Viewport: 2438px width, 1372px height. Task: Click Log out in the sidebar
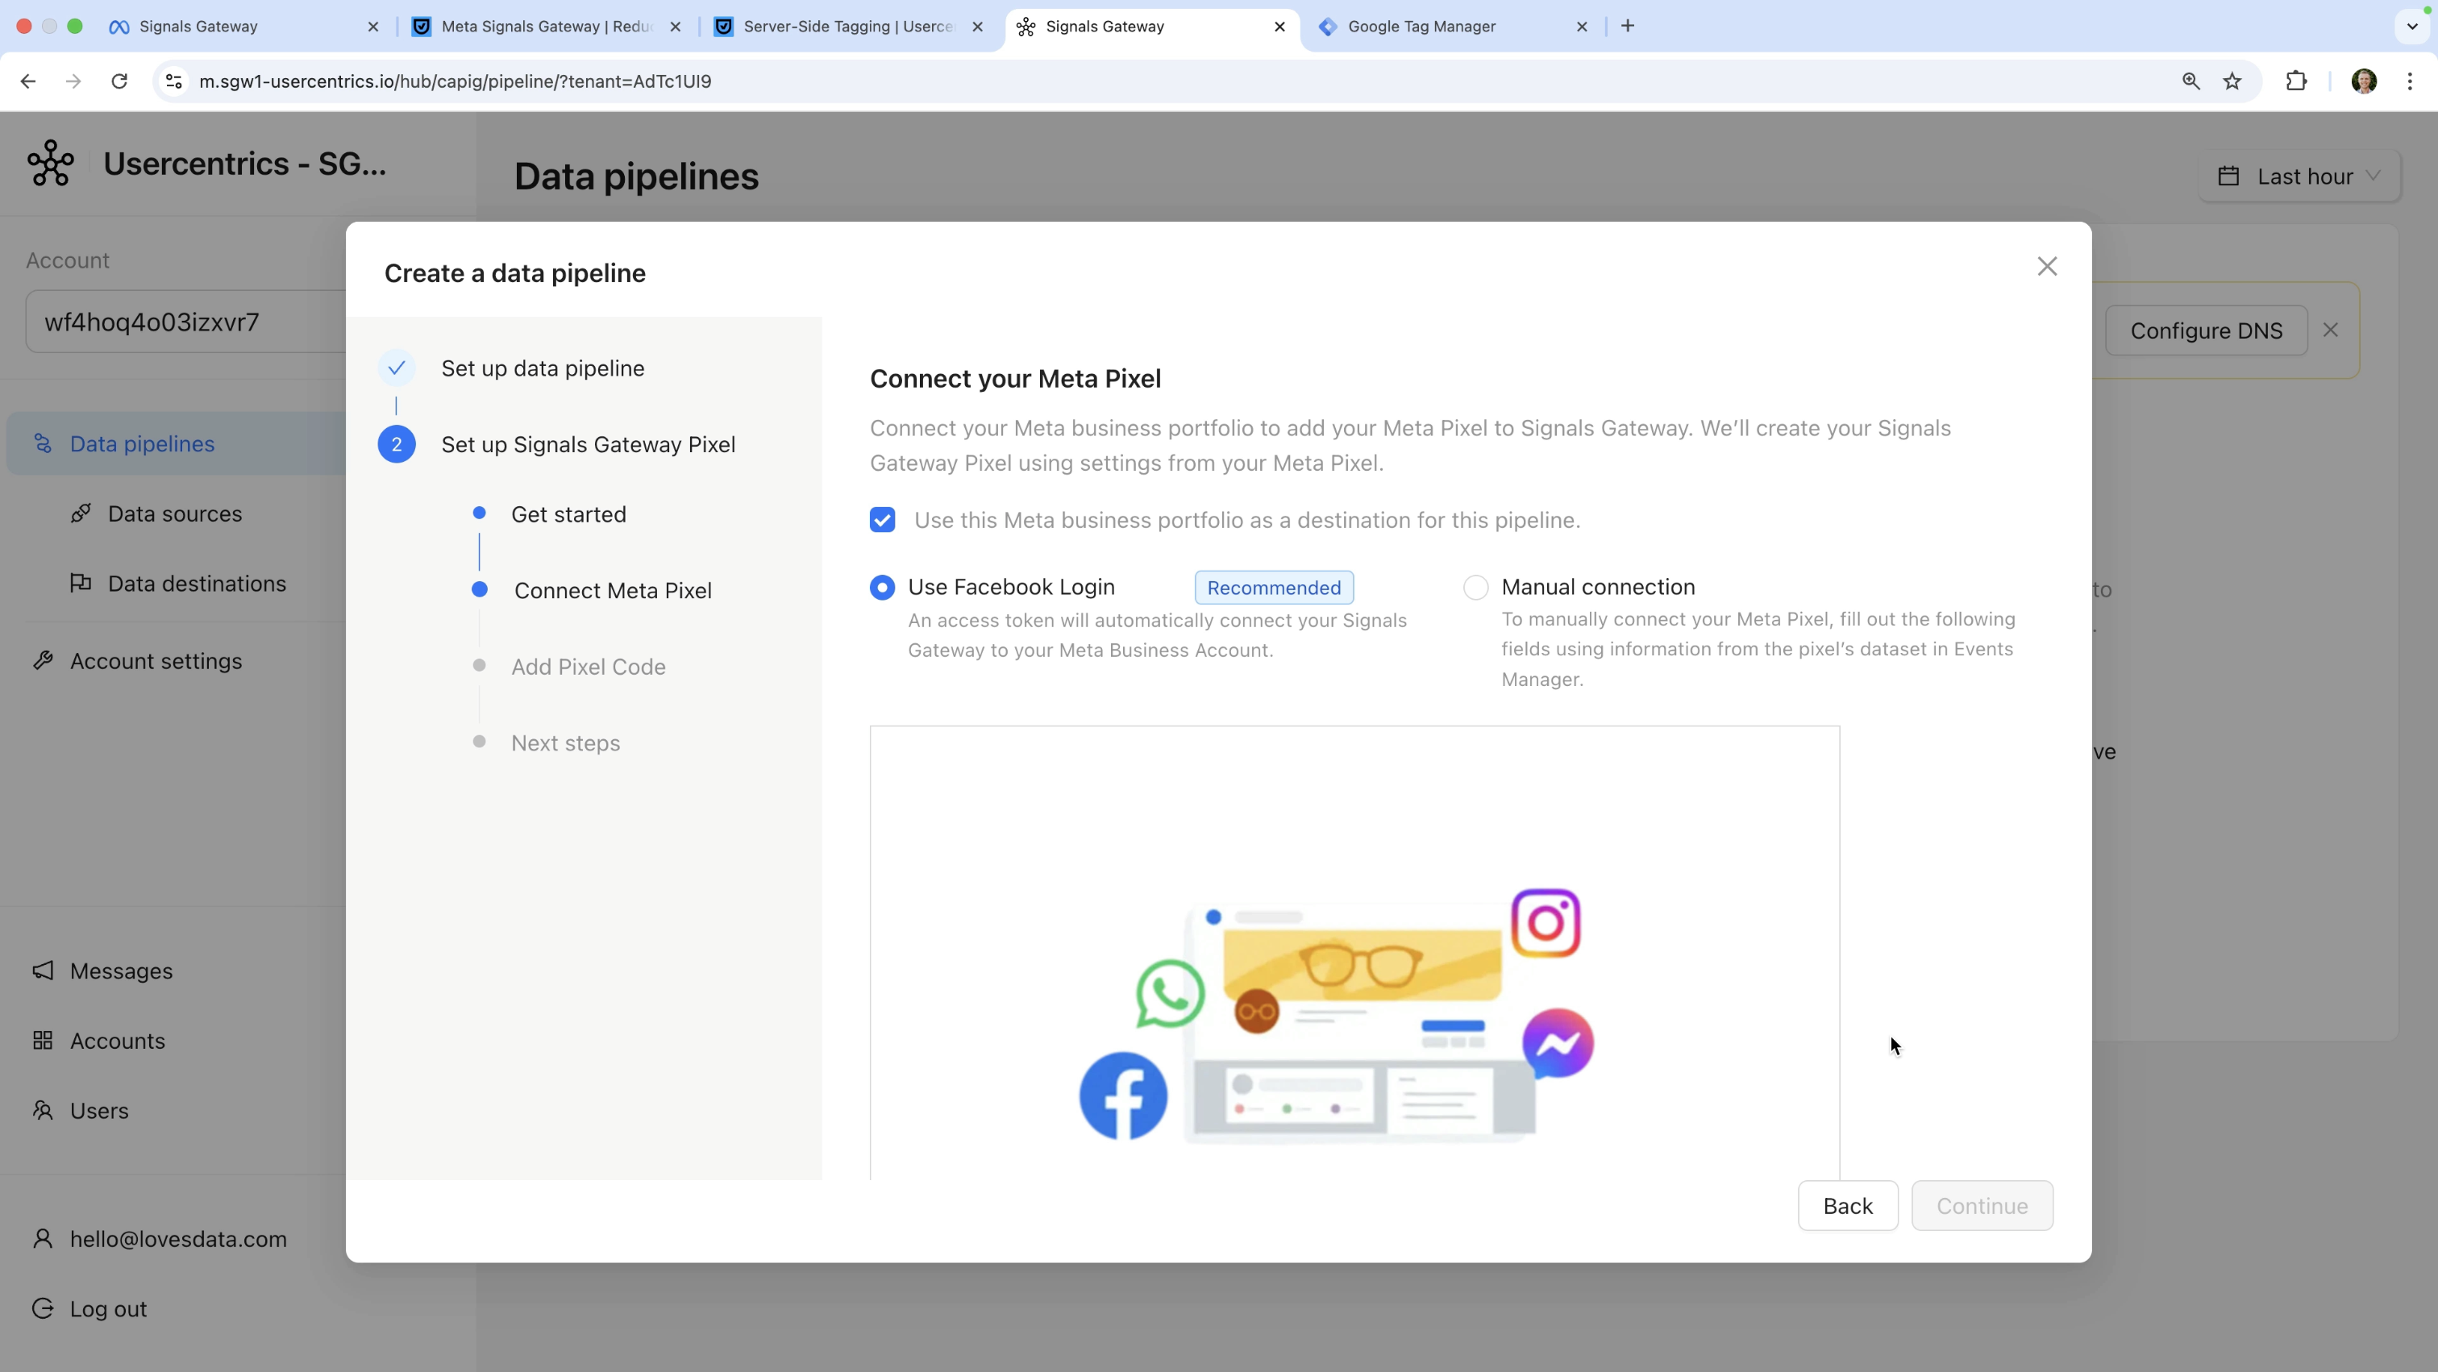(x=107, y=1310)
